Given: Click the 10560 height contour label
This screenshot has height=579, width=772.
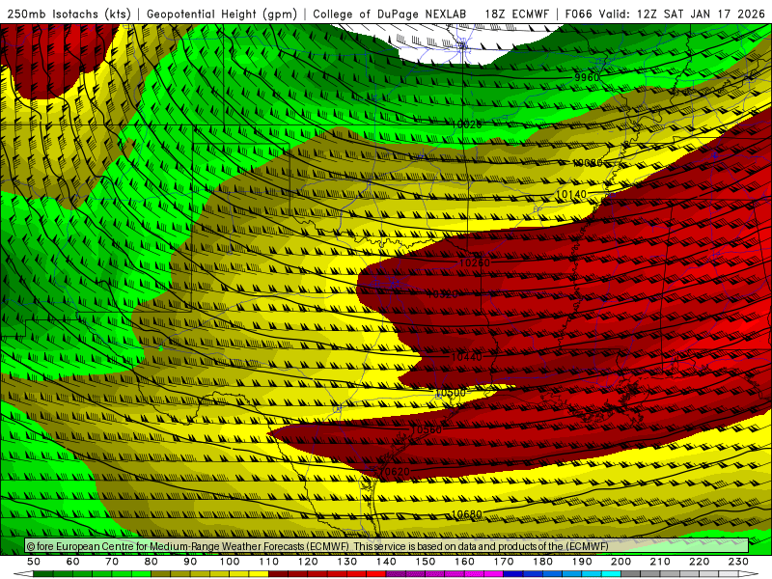Looking at the screenshot, I should click(427, 429).
